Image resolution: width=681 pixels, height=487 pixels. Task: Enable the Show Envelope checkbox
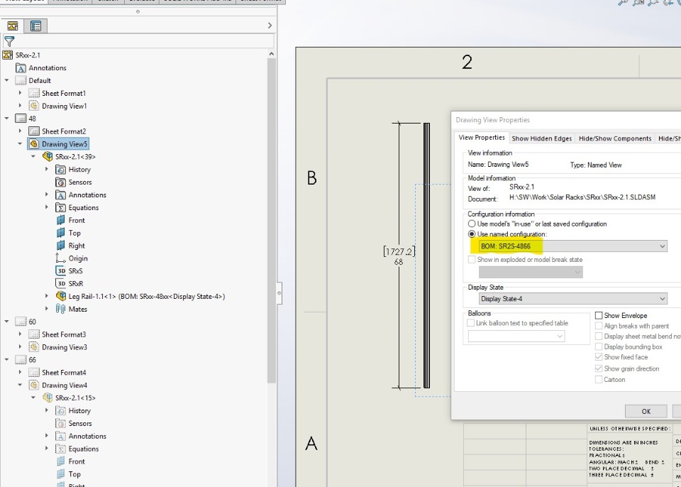[x=599, y=316]
